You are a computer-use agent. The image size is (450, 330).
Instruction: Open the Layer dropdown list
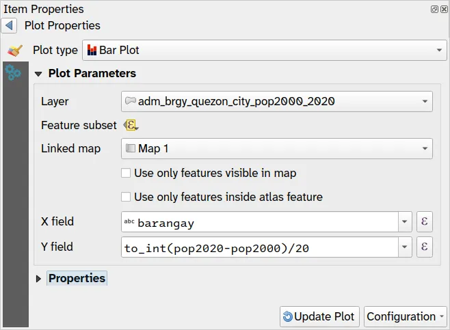[277, 101]
